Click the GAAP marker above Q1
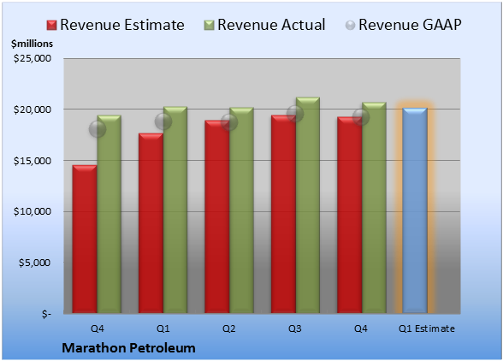503x361 pixels. pos(163,121)
